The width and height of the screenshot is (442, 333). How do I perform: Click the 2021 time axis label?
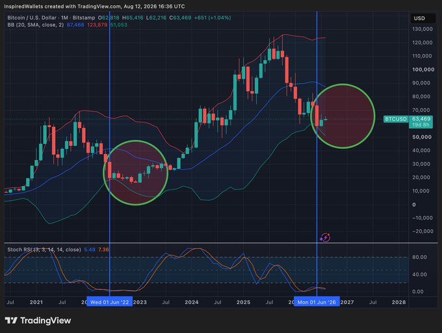click(36, 302)
